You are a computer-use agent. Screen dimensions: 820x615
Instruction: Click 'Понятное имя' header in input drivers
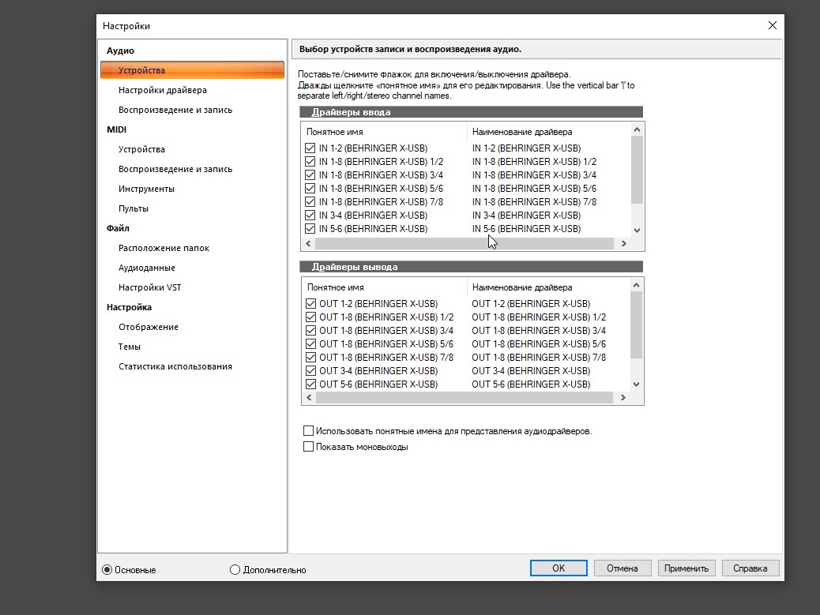pyautogui.click(x=335, y=132)
